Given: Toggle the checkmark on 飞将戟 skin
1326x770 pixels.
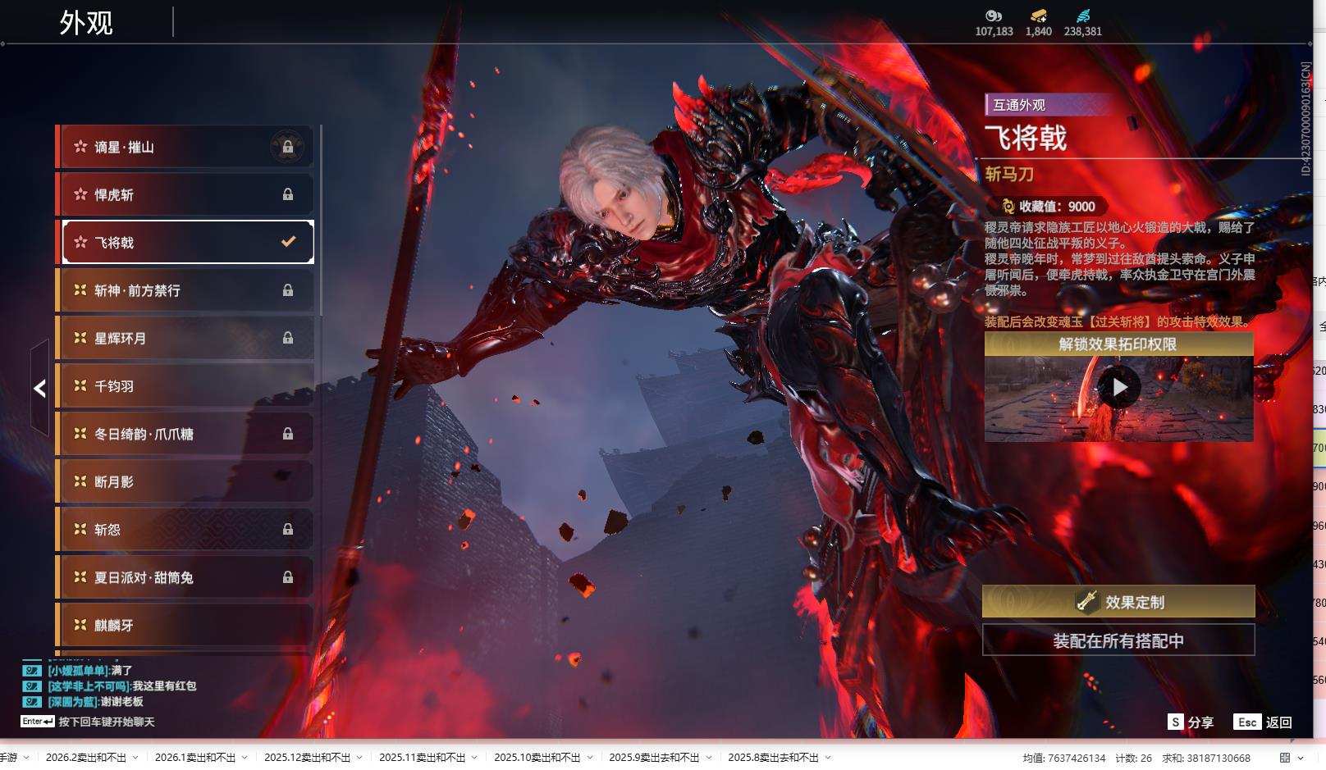Looking at the screenshot, I should tap(288, 242).
